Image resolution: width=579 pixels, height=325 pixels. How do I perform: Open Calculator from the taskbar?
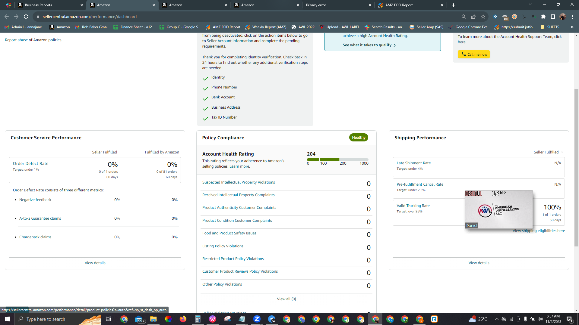click(x=198, y=319)
